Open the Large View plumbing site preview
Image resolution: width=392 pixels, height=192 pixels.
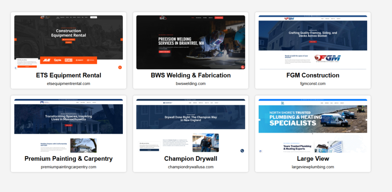pos(313,126)
